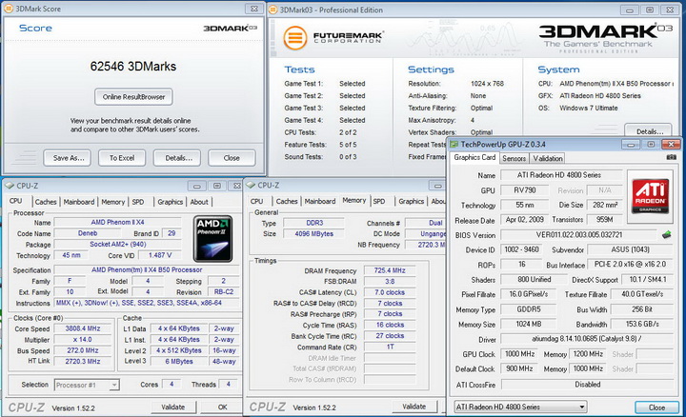Click the To Excel button
This screenshot has width=686, height=417.
pos(122,158)
